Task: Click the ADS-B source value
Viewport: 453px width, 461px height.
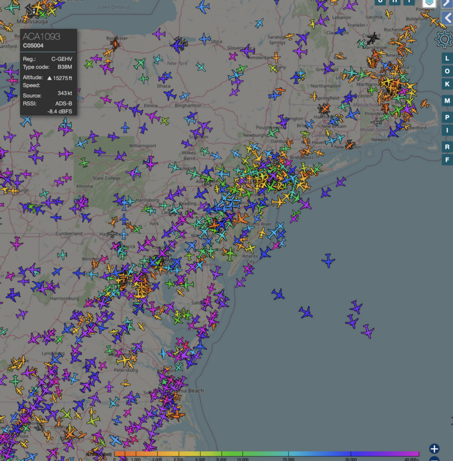Action: pyautogui.click(x=63, y=104)
